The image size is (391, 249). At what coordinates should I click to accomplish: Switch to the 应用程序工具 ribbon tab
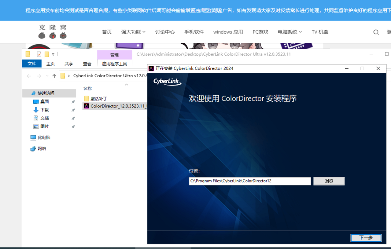coord(115,64)
